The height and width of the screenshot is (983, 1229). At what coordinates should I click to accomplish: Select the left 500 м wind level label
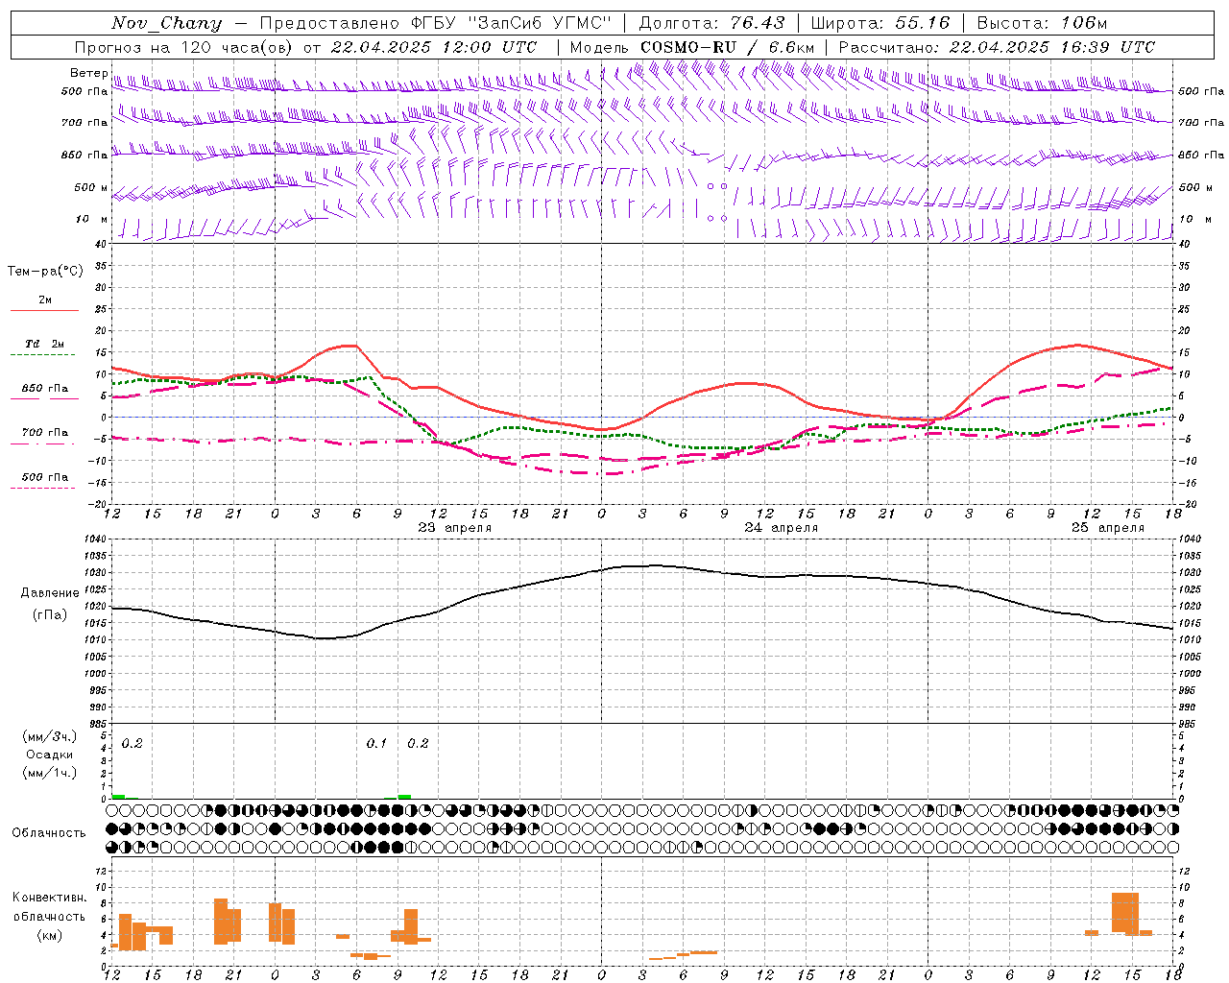[x=91, y=187]
